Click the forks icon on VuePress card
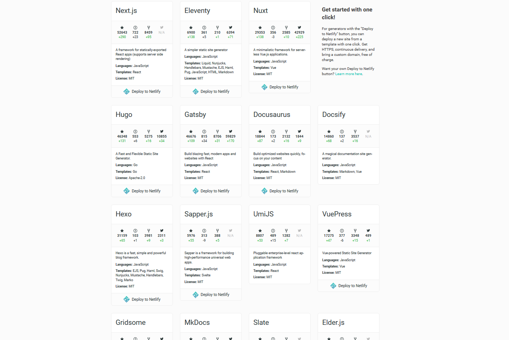 click(355, 231)
